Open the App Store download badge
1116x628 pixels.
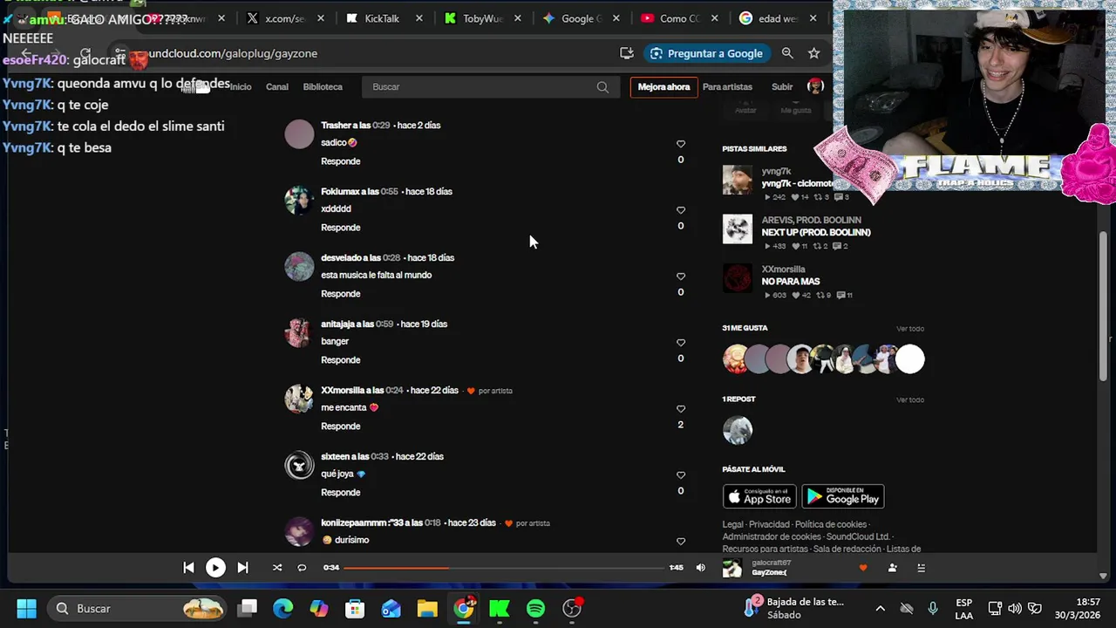tap(759, 497)
